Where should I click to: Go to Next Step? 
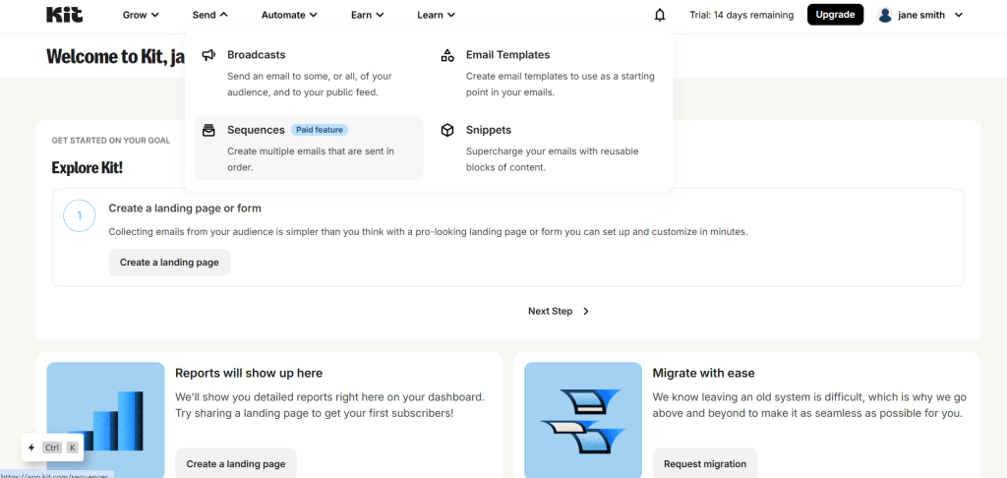(558, 311)
